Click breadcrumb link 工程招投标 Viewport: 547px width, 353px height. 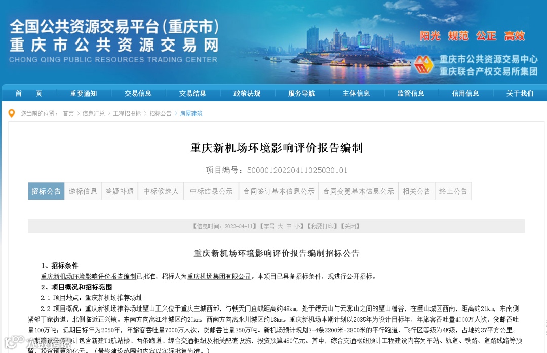coord(127,114)
